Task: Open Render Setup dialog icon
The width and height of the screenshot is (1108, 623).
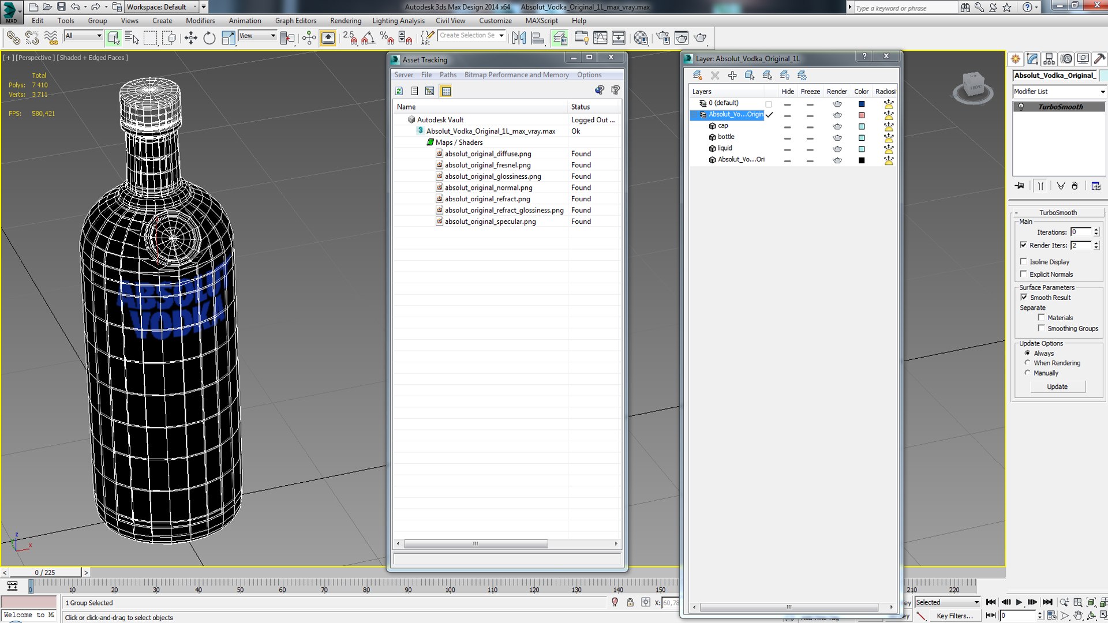Action: [x=663, y=38]
